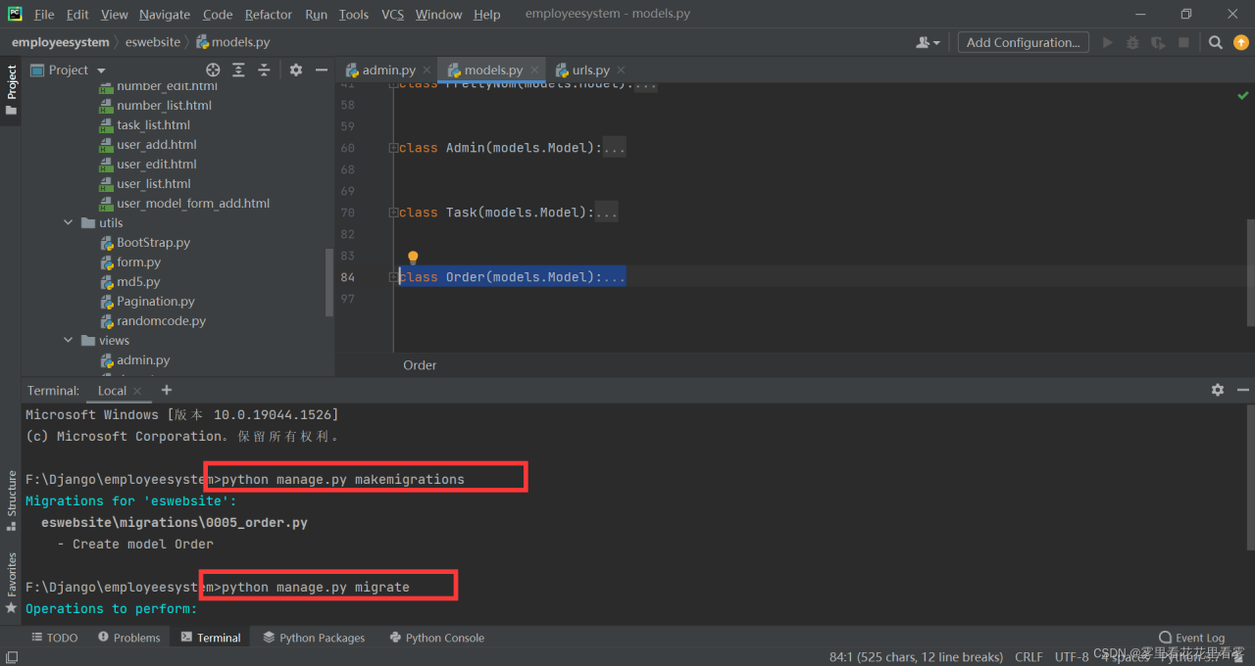1255x666 pixels.
Task: Open Project panel settings gear
Action: click(x=296, y=70)
